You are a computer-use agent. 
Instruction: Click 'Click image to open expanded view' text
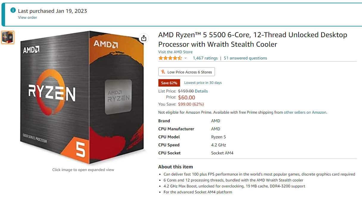pyautogui.click(x=83, y=170)
